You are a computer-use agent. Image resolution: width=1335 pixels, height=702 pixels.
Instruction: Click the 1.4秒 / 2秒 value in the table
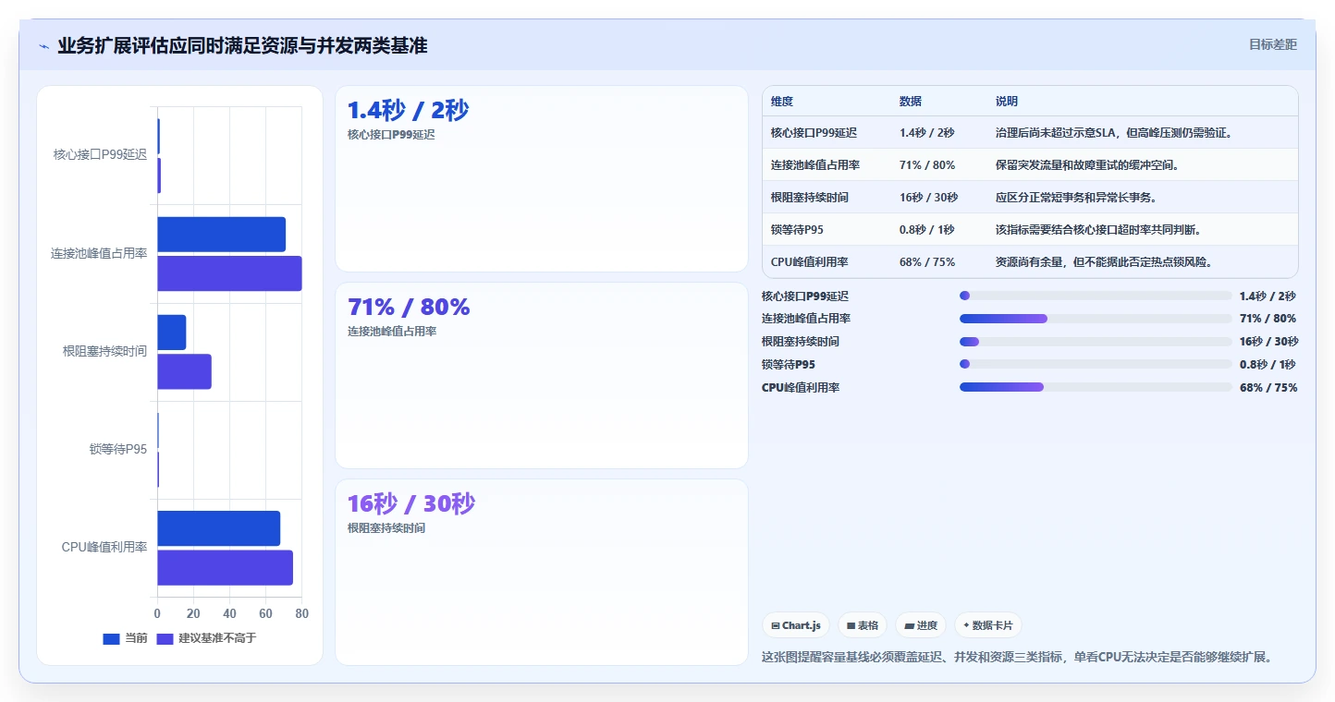tap(927, 133)
